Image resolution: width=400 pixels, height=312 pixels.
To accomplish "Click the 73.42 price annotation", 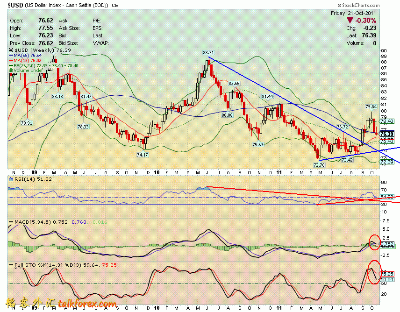I will tap(347, 160).
